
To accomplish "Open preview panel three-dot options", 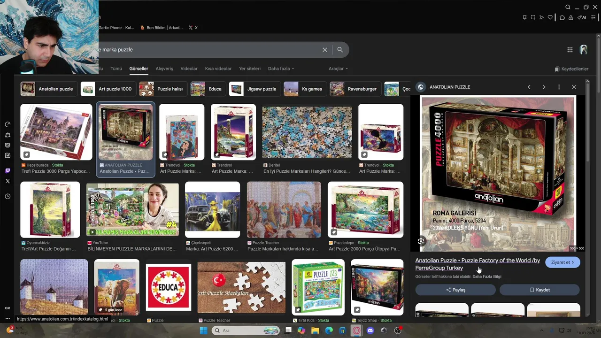I will coord(559,87).
